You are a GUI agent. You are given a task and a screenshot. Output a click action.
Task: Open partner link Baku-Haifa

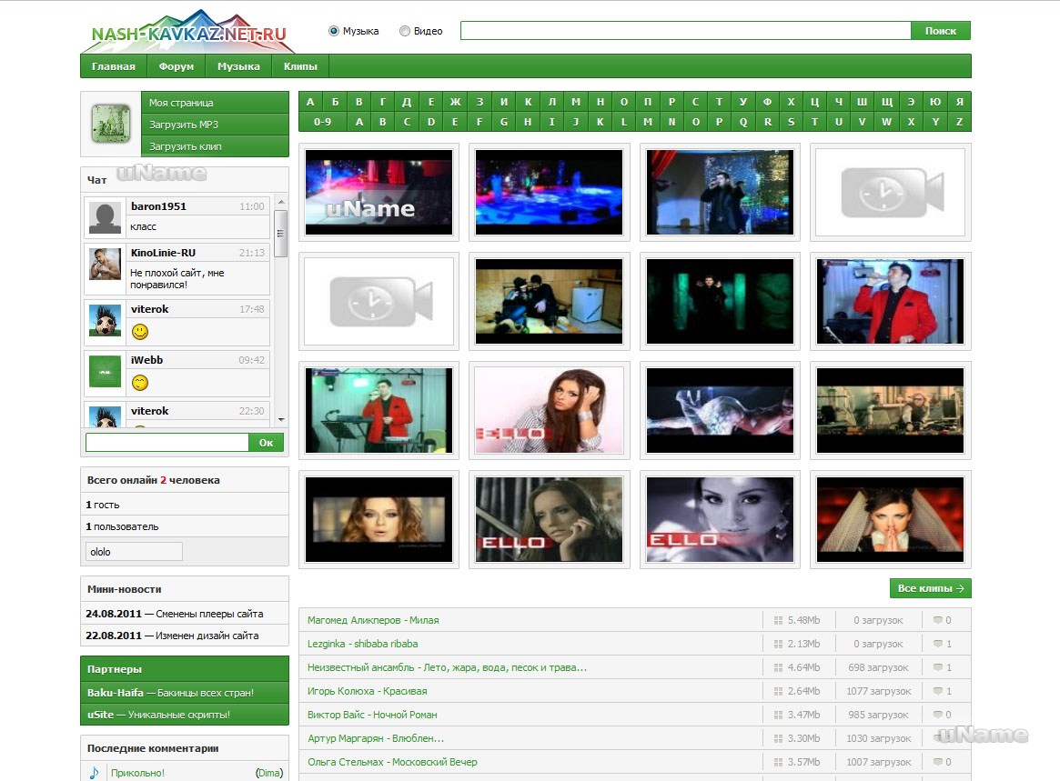pos(116,693)
